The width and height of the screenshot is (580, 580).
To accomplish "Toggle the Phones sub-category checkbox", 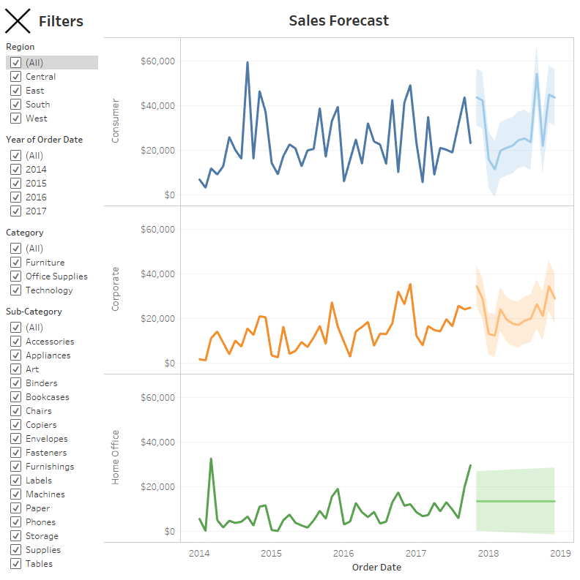I will (x=15, y=522).
